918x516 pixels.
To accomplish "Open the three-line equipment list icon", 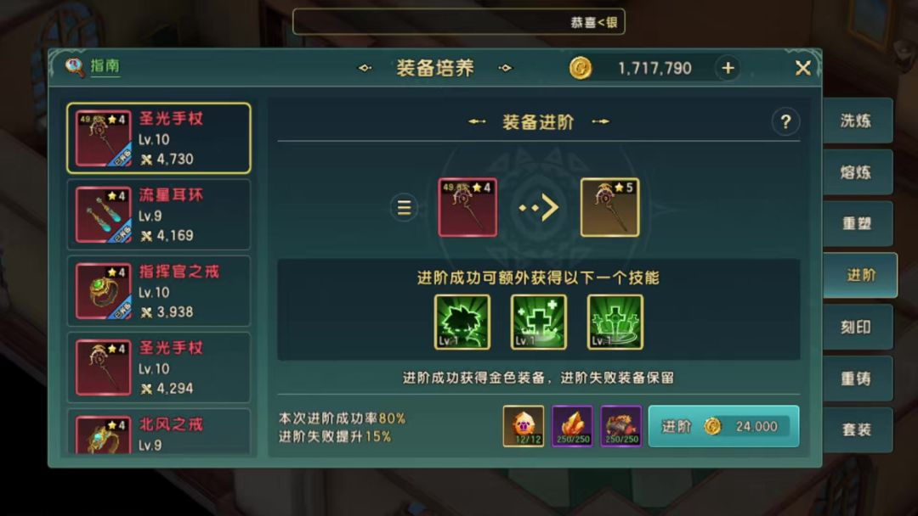I will [x=404, y=207].
